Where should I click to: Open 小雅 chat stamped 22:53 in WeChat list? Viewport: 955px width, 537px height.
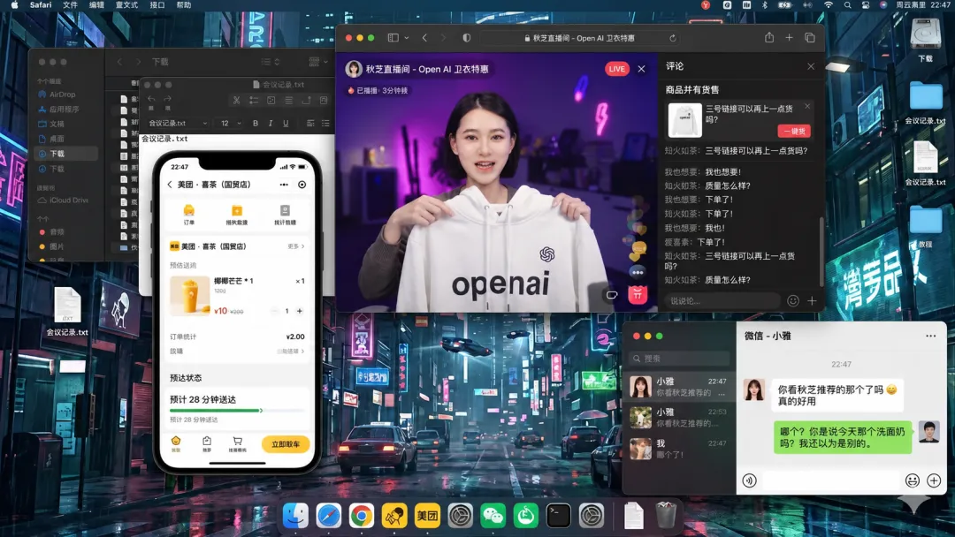679,417
